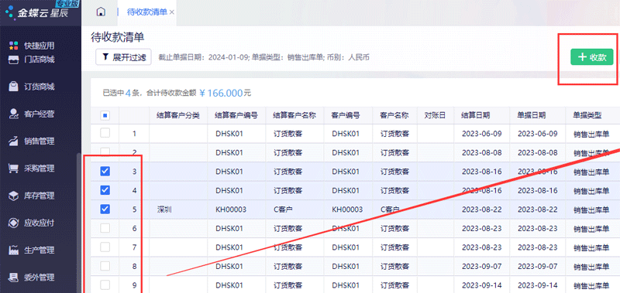620x293 pixels.
Task: Click 2023-08-22 settlement date in row 5
Action: tap(481, 210)
